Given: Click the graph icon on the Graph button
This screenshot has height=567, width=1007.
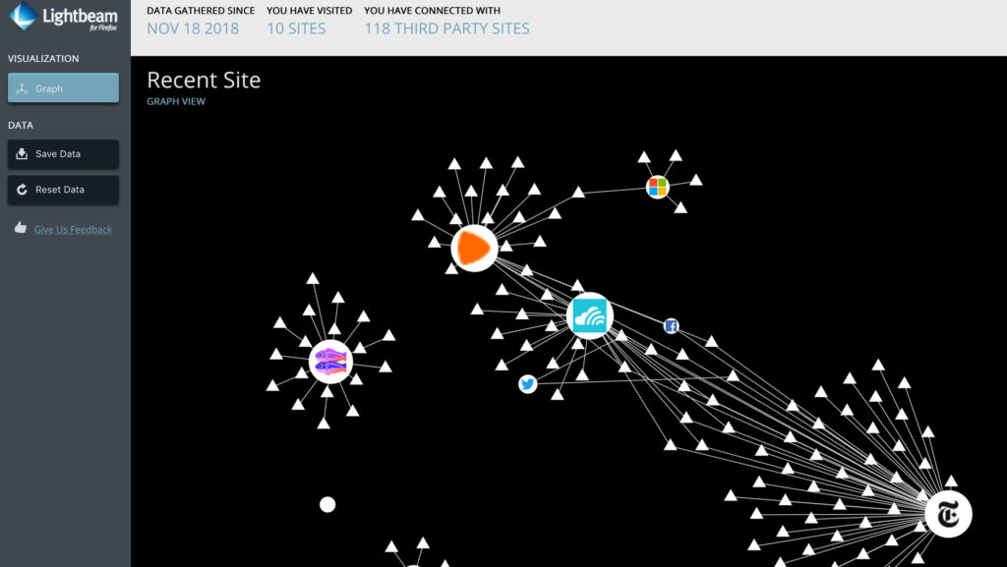Looking at the screenshot, I should [22, 88].
